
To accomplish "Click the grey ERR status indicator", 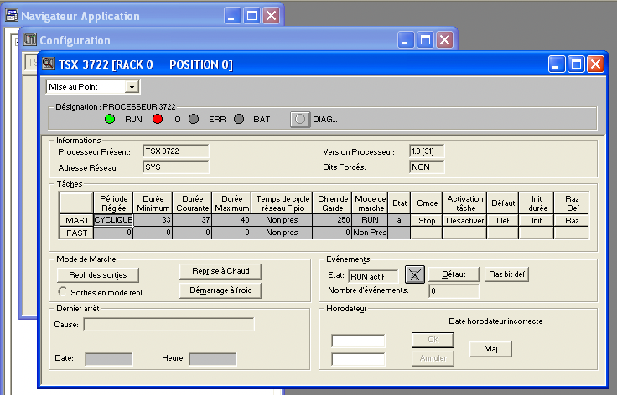I will [193, 119].
